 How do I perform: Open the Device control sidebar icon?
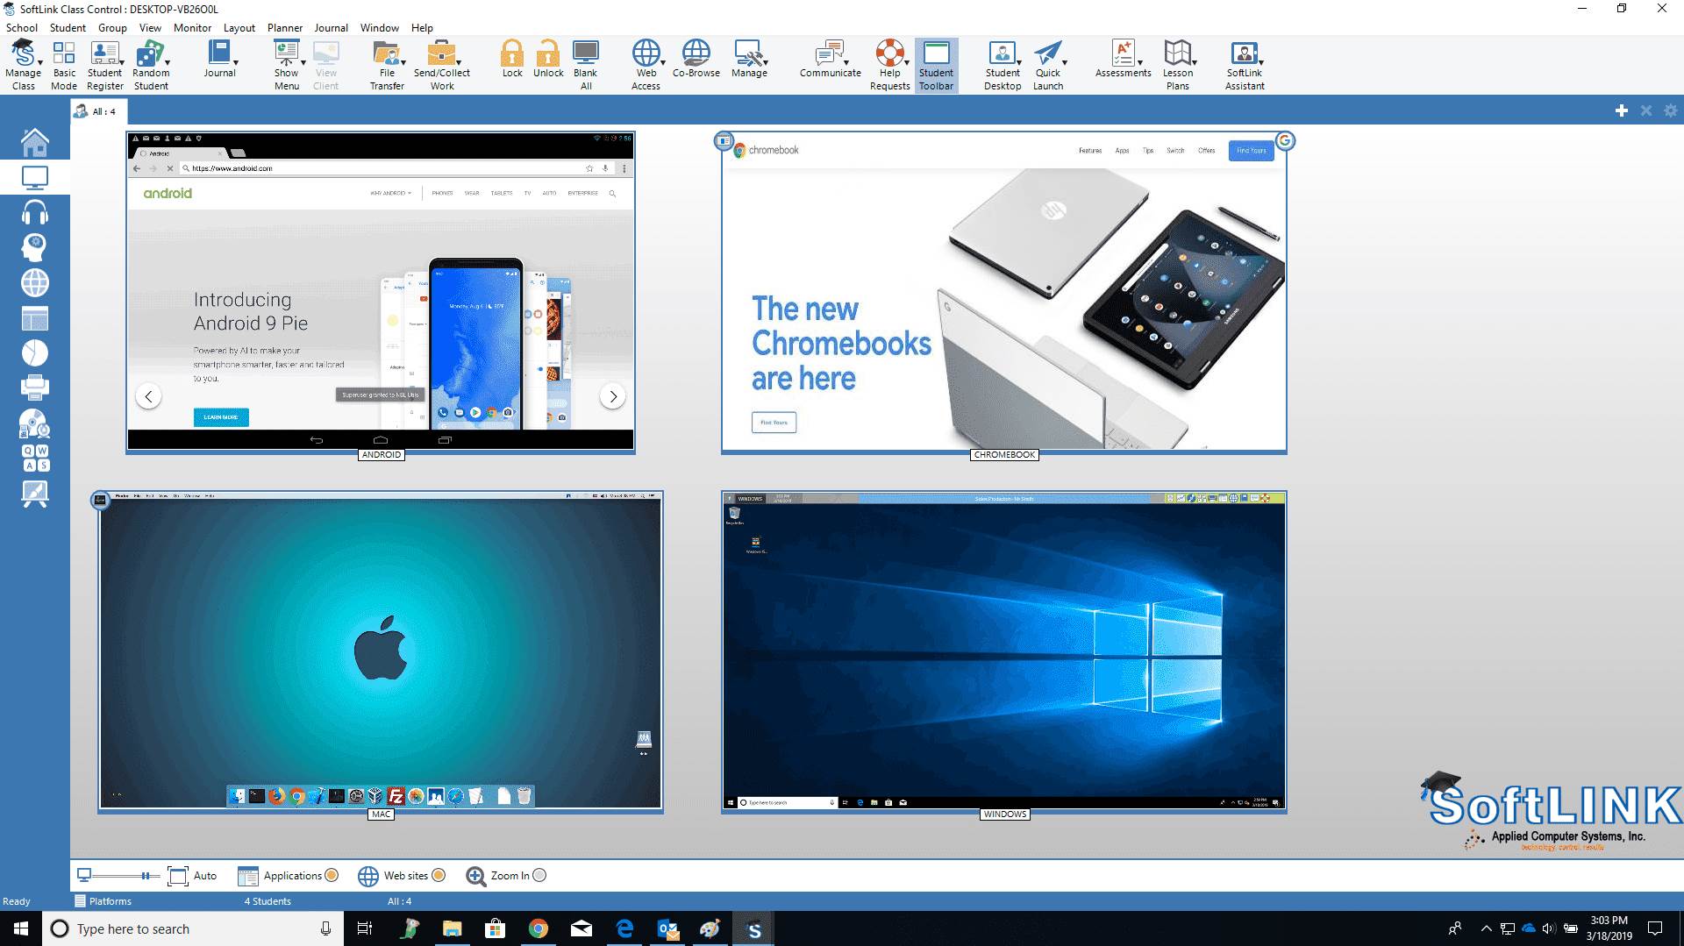pyautogui.click(x=35, y=423)
